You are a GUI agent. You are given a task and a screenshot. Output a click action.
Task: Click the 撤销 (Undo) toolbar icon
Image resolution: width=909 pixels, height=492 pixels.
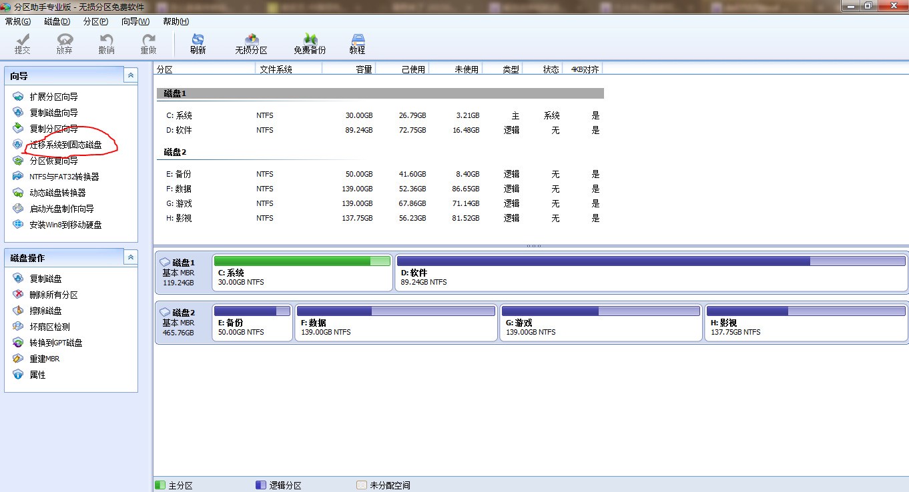click(106, 44)
